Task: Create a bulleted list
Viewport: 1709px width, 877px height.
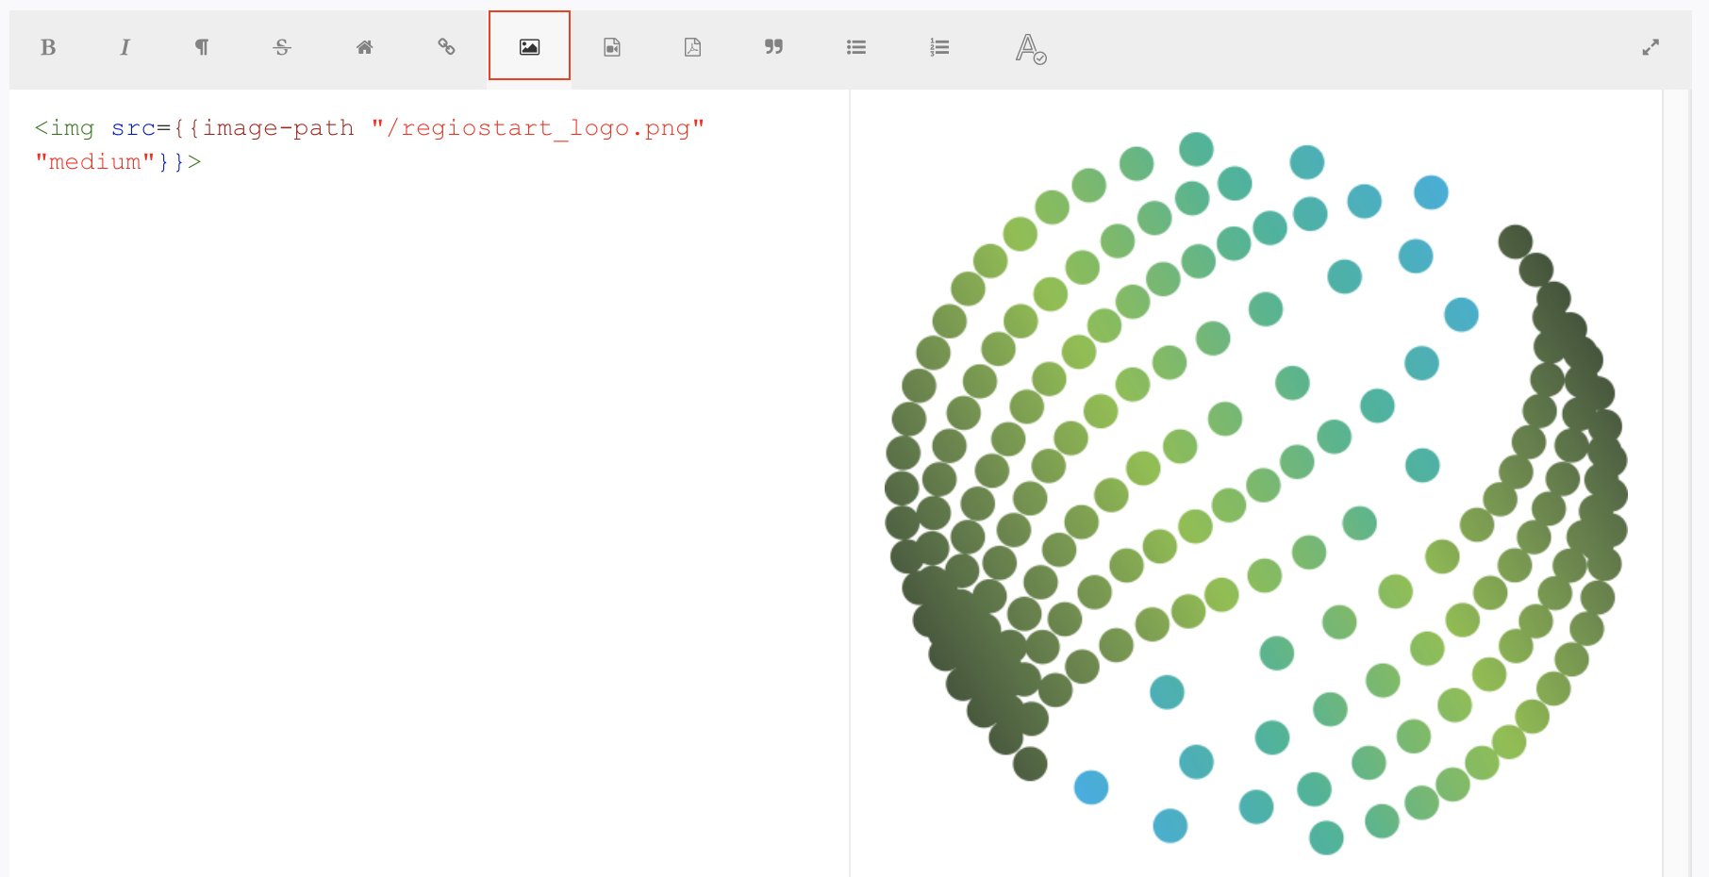Action: coord(855,47)
